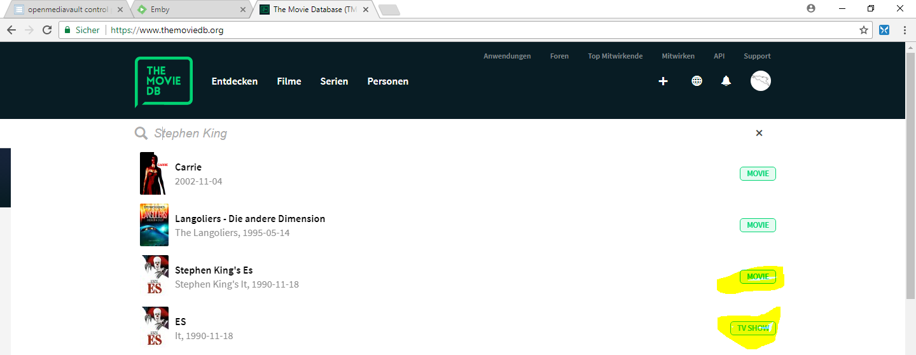Open the Filme menu
916x355 pixels.
click(x=289, y=81)
